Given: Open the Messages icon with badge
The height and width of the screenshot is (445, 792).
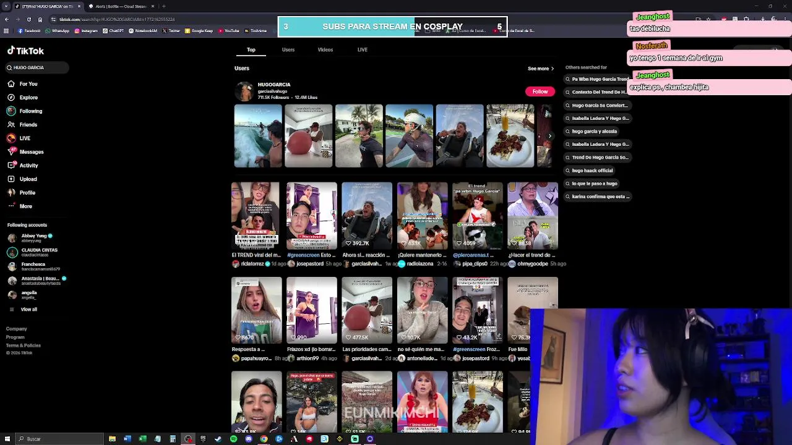Looking at the screenshot, I should pyautogui.click(x=11, y=152).
